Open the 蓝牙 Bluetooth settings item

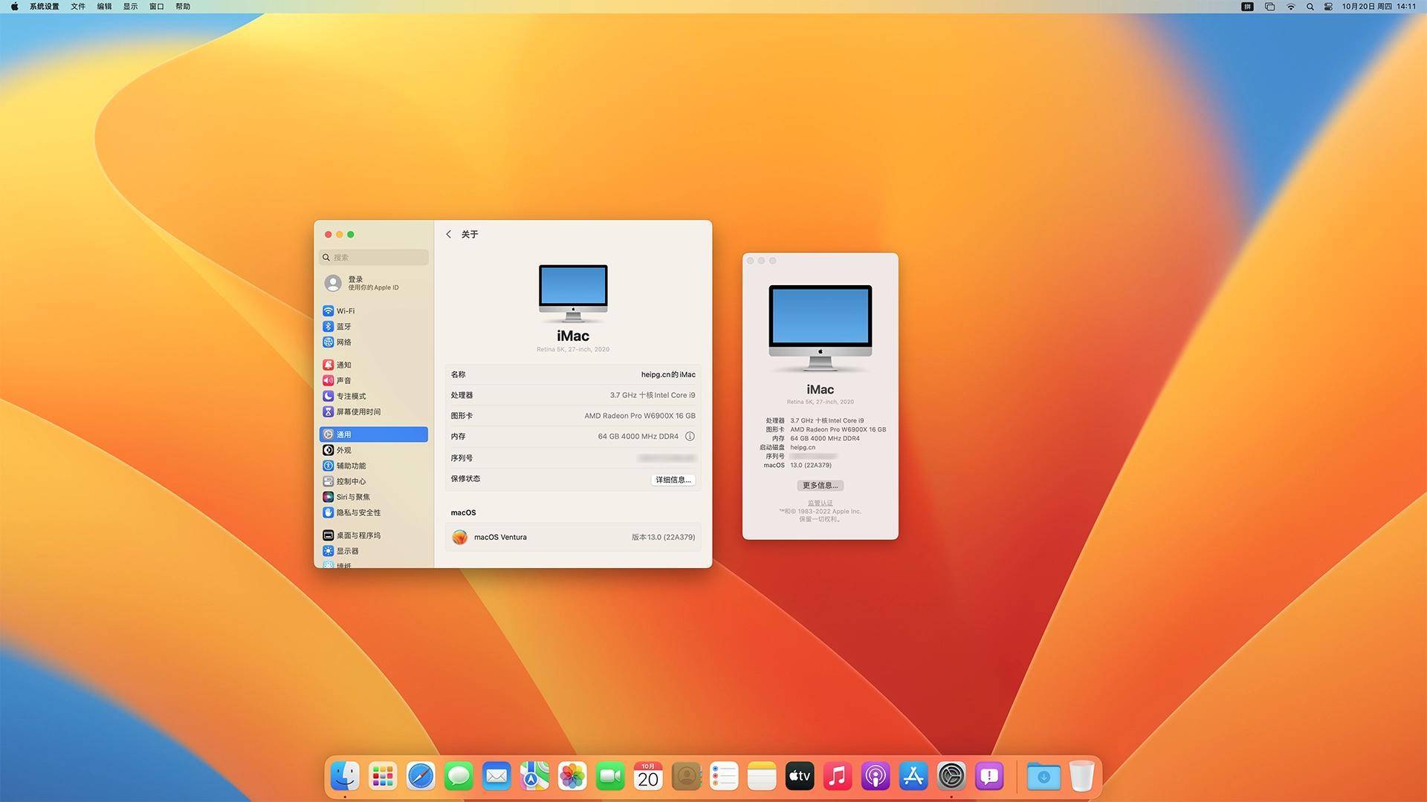pos(373,327)
